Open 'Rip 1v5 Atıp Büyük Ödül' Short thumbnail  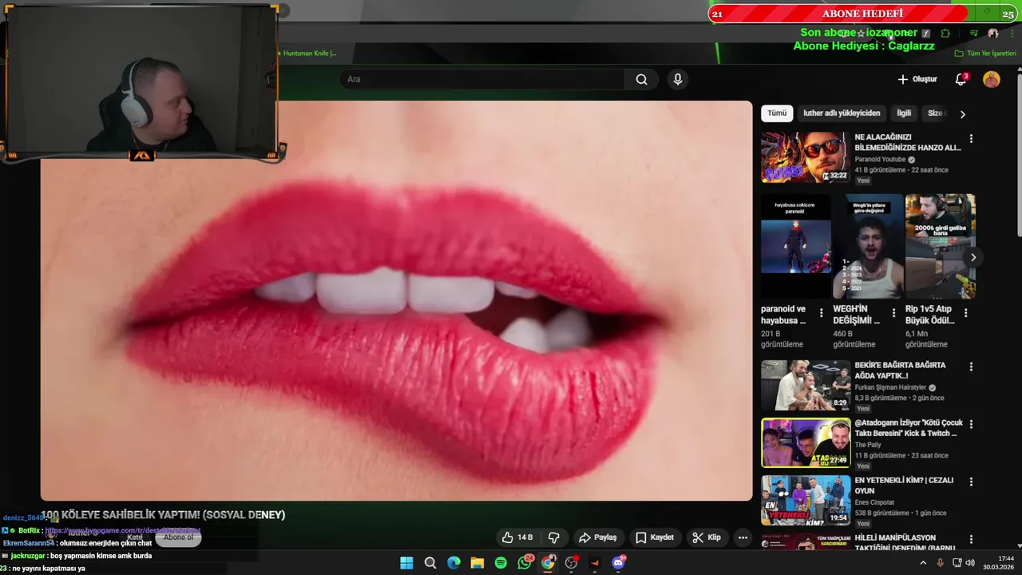pyautogui.click(x=941, y=246)
